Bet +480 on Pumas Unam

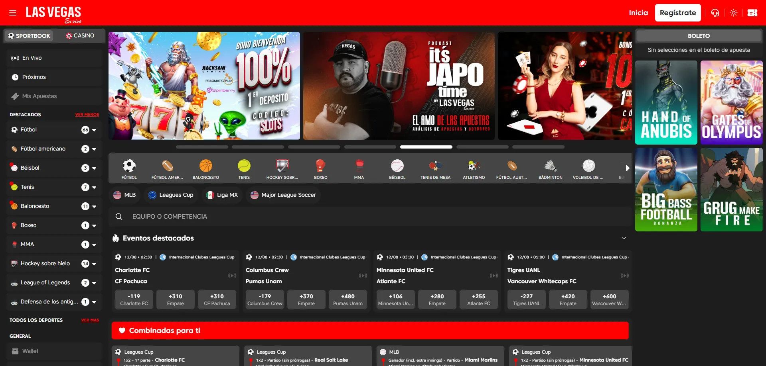[x=348, y=299]
